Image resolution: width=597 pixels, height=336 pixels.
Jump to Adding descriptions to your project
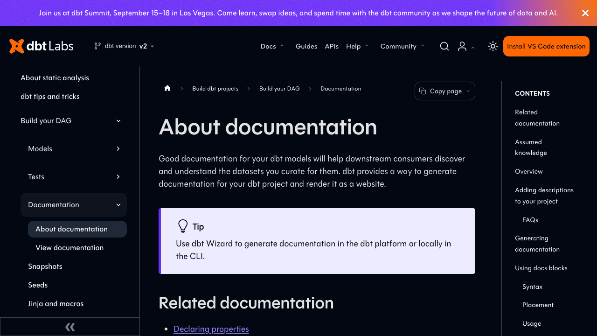point(544,196)
